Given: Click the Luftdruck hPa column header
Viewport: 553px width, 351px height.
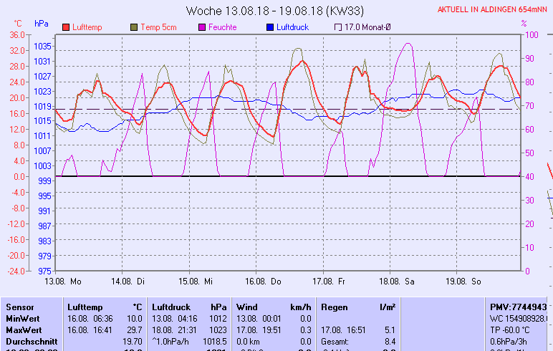Looking at the screenshot, I should tap(189, 307).
